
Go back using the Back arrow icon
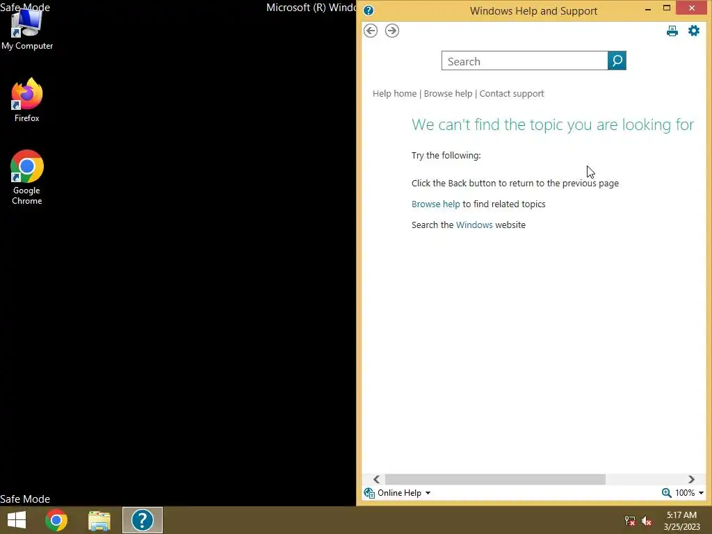pyautogui.click(x=371, y=31)
